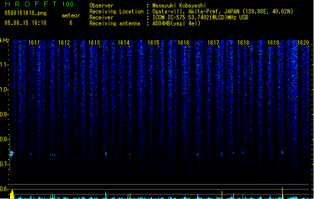Click the meteor echo just after 1613
Viewport: 314px width, 199px height.
point(106,154)
